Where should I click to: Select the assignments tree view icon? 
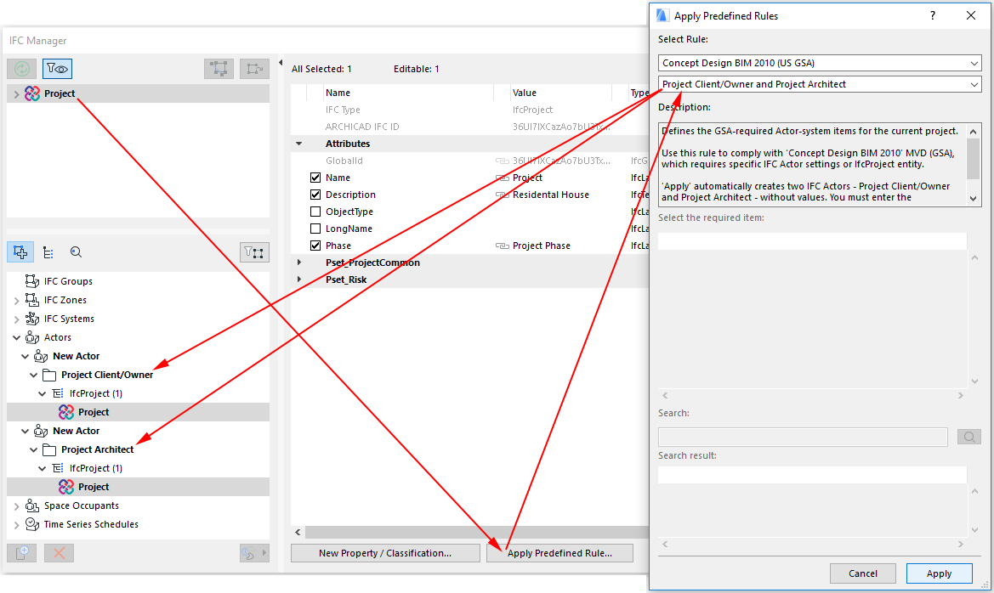point(20,252)
